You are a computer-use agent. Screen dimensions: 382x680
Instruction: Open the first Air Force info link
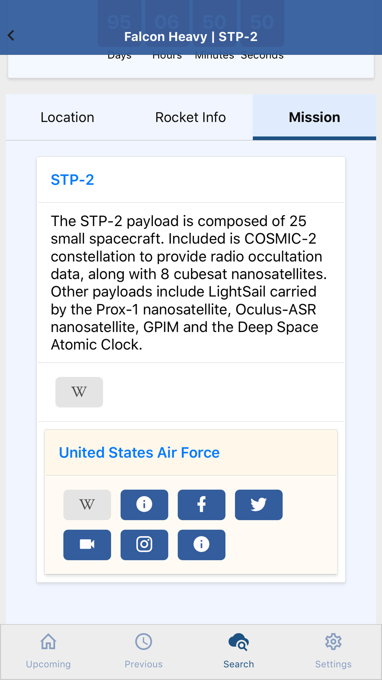pos(144,505)
